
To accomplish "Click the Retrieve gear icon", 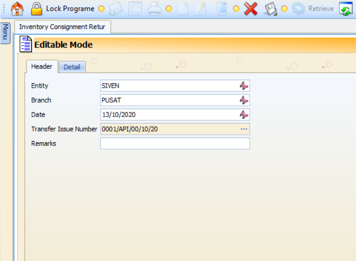I will click(298, 9).
